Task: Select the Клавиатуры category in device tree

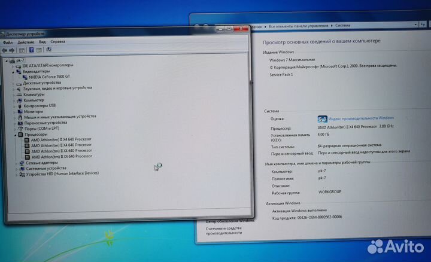Action: 34,95
